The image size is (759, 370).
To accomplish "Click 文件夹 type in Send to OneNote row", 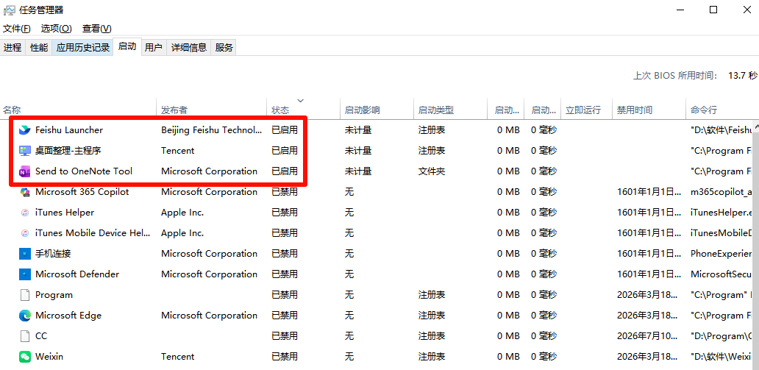I will [432, 171].
